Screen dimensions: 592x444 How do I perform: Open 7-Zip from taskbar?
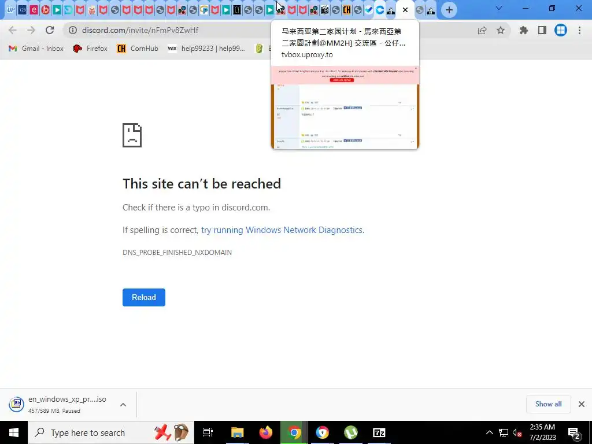coord(379,432)
